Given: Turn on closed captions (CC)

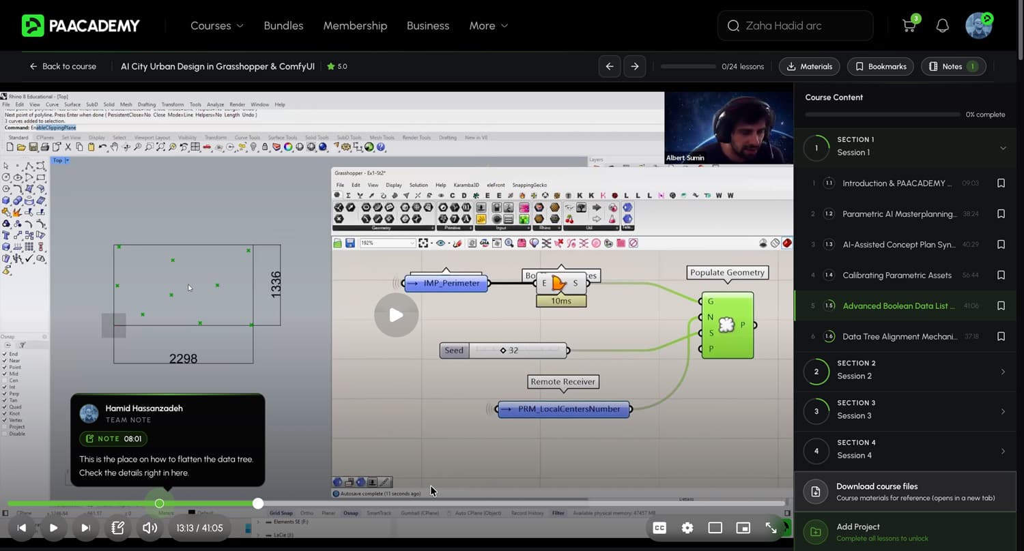Looking at the screenshot, I should tap(659, 528).
